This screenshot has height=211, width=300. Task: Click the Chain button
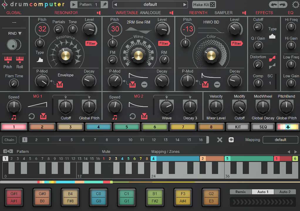click(9, 140)
